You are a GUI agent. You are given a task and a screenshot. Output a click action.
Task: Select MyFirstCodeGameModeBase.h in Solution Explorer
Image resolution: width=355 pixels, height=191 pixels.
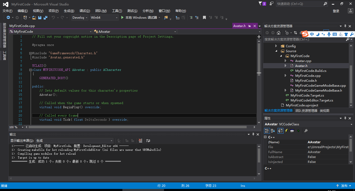[x=318, y=90]
